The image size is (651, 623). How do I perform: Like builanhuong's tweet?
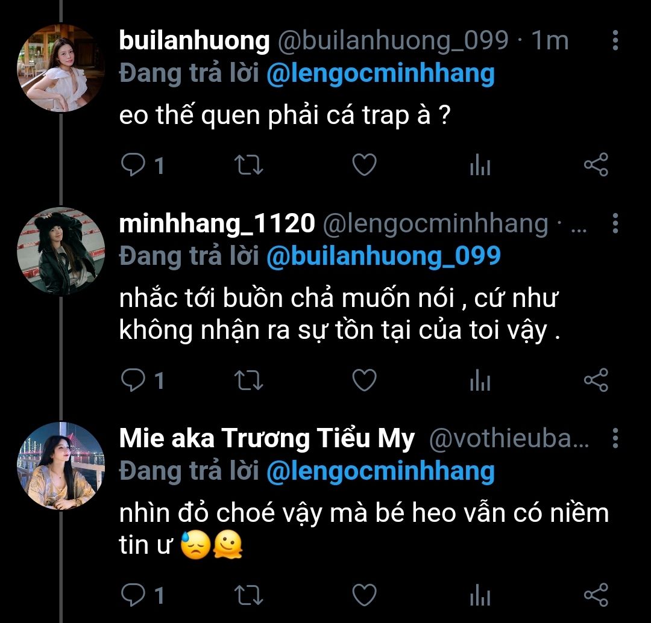tap(364, 165)
